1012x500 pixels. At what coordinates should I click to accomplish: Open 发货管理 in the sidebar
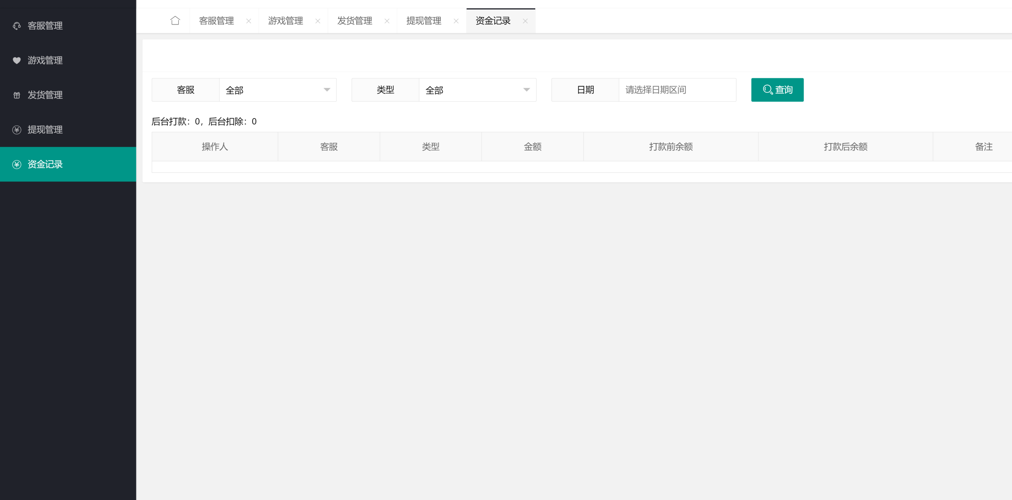[x=45, y=95]
